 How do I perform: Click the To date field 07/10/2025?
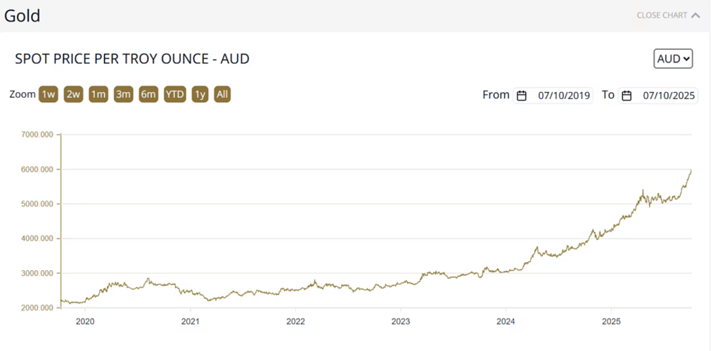click(x=667, y=96)
